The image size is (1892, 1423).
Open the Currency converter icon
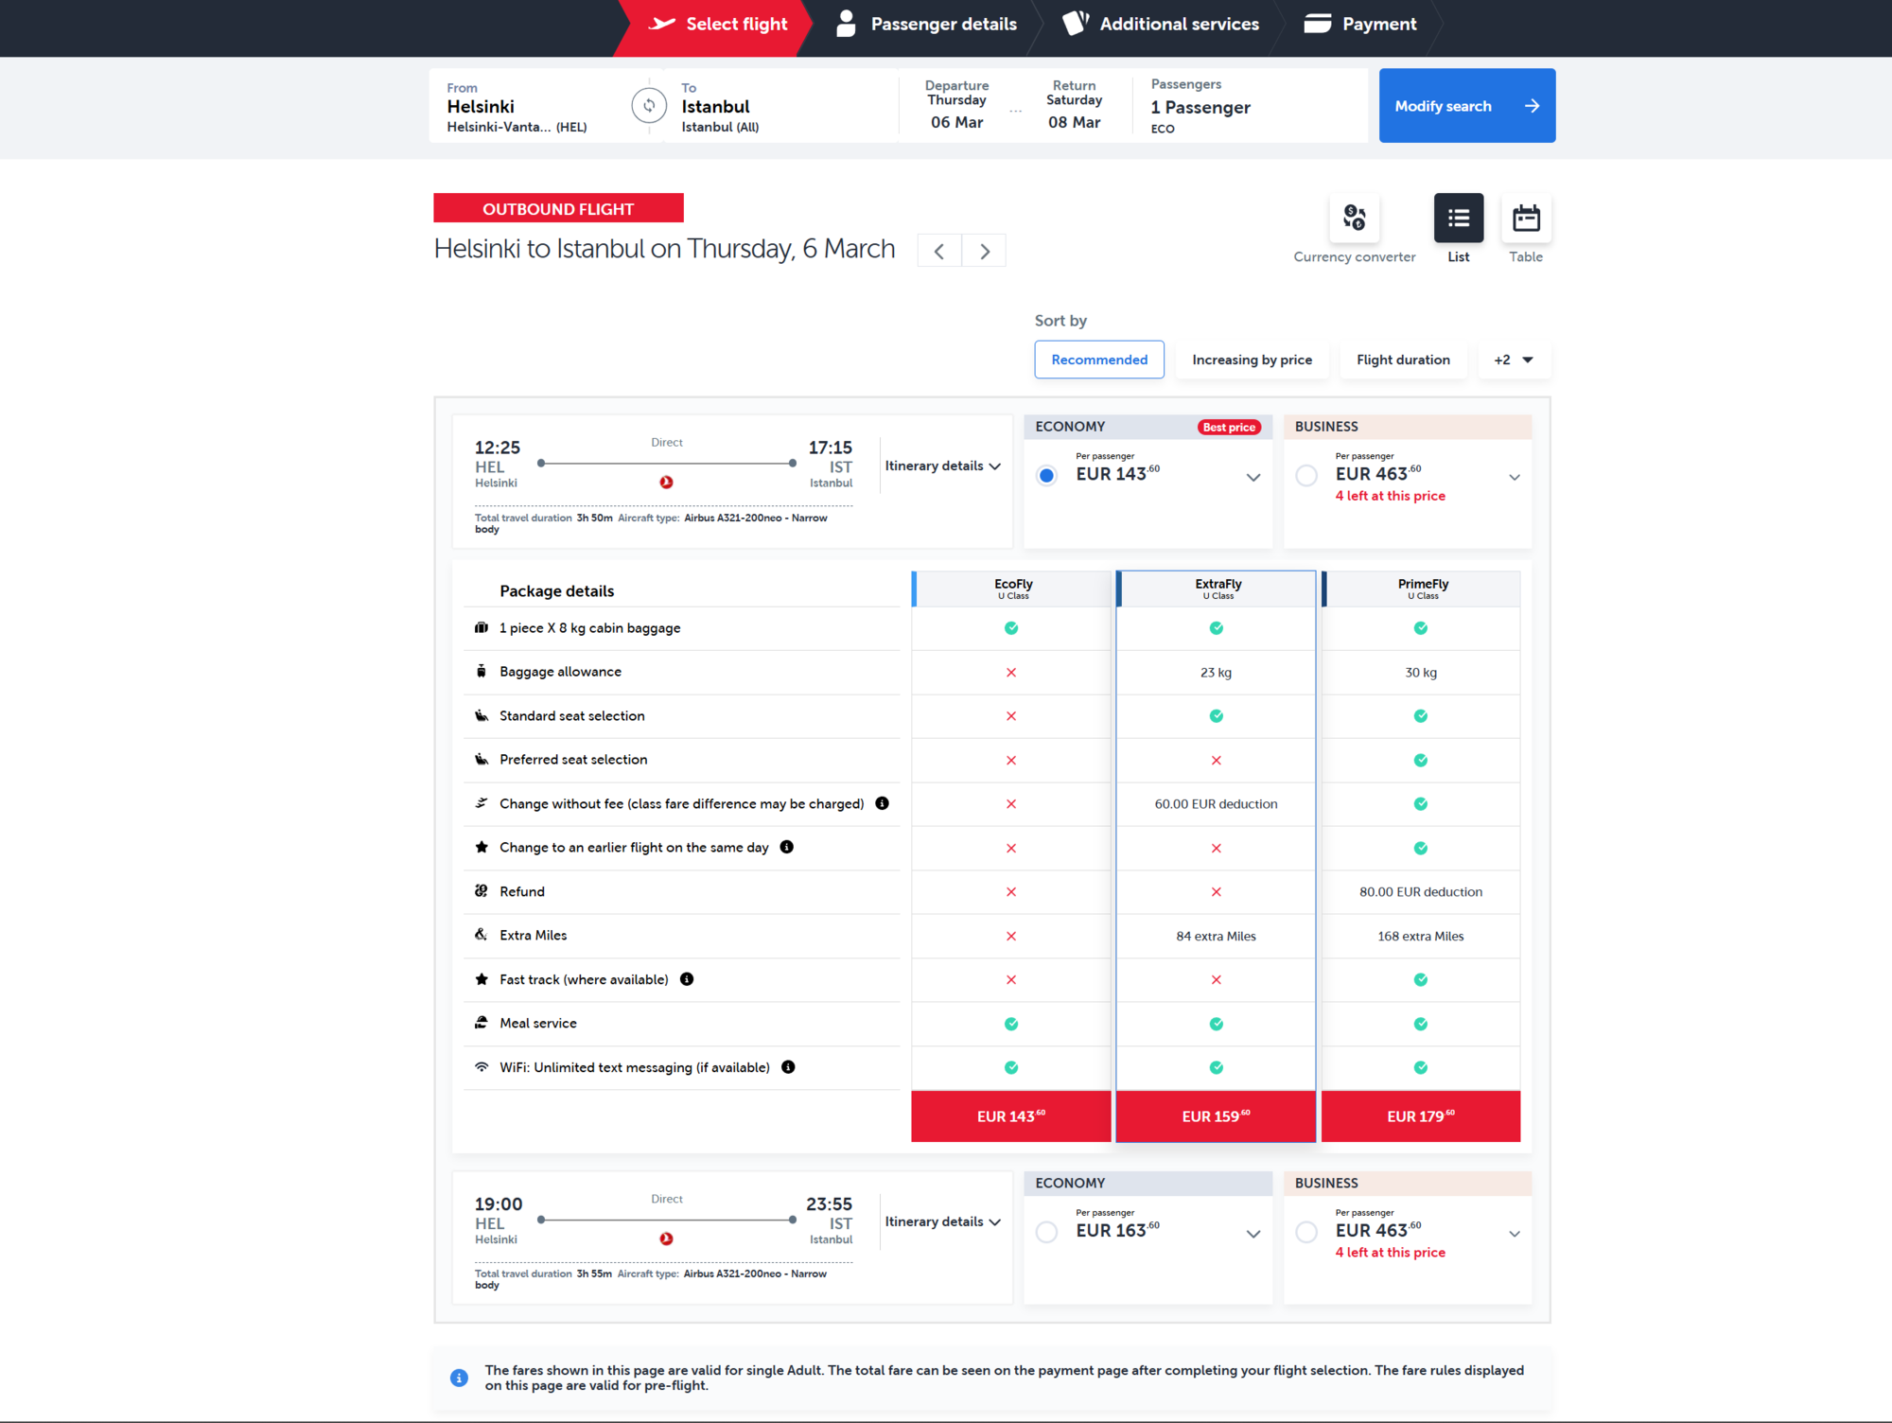1354,219
